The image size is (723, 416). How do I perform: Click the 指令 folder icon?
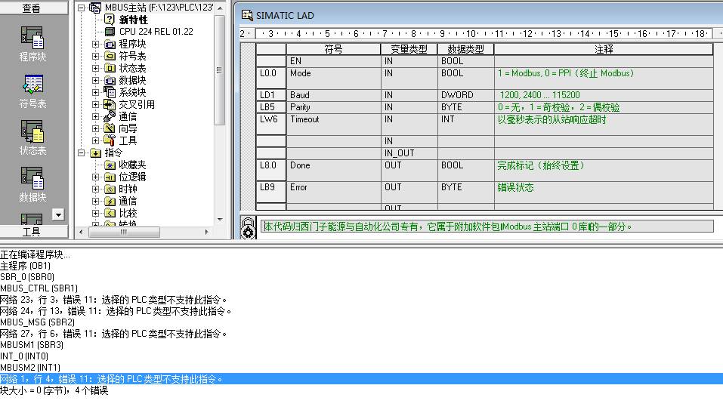95,153
